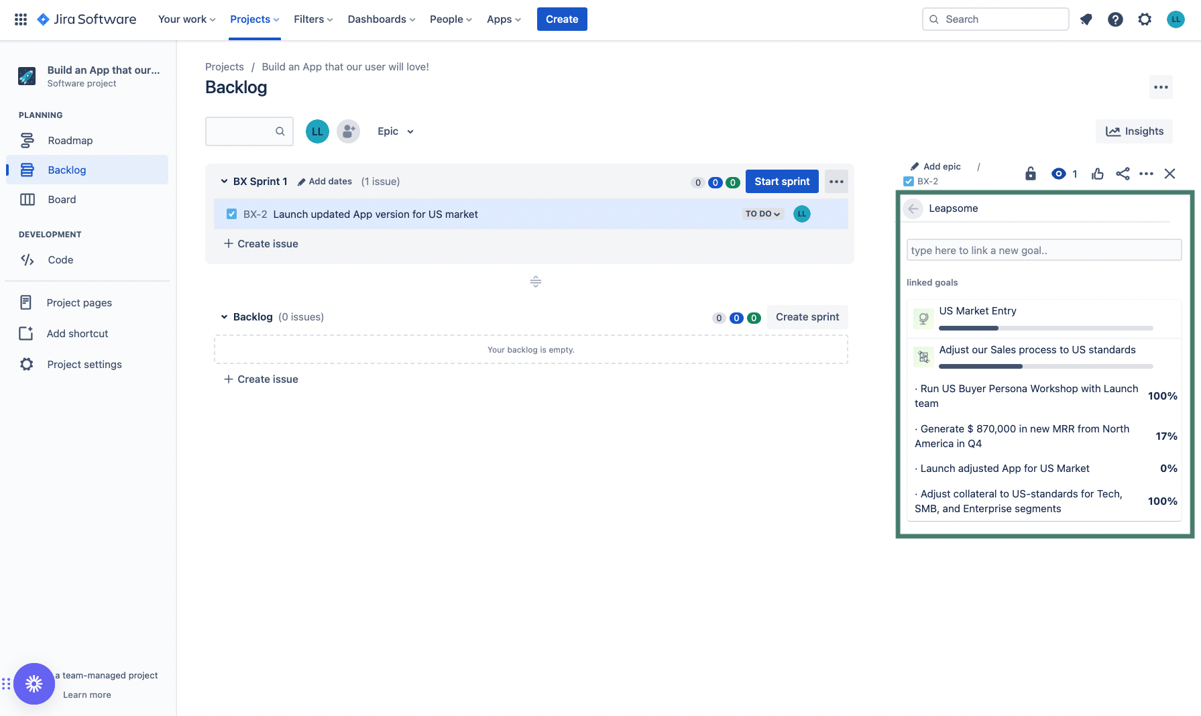The width and height of the screenshot is (1201, 716).
Task: Click the BX-2 assignee LL avatar
Action: tap(802, 214)
